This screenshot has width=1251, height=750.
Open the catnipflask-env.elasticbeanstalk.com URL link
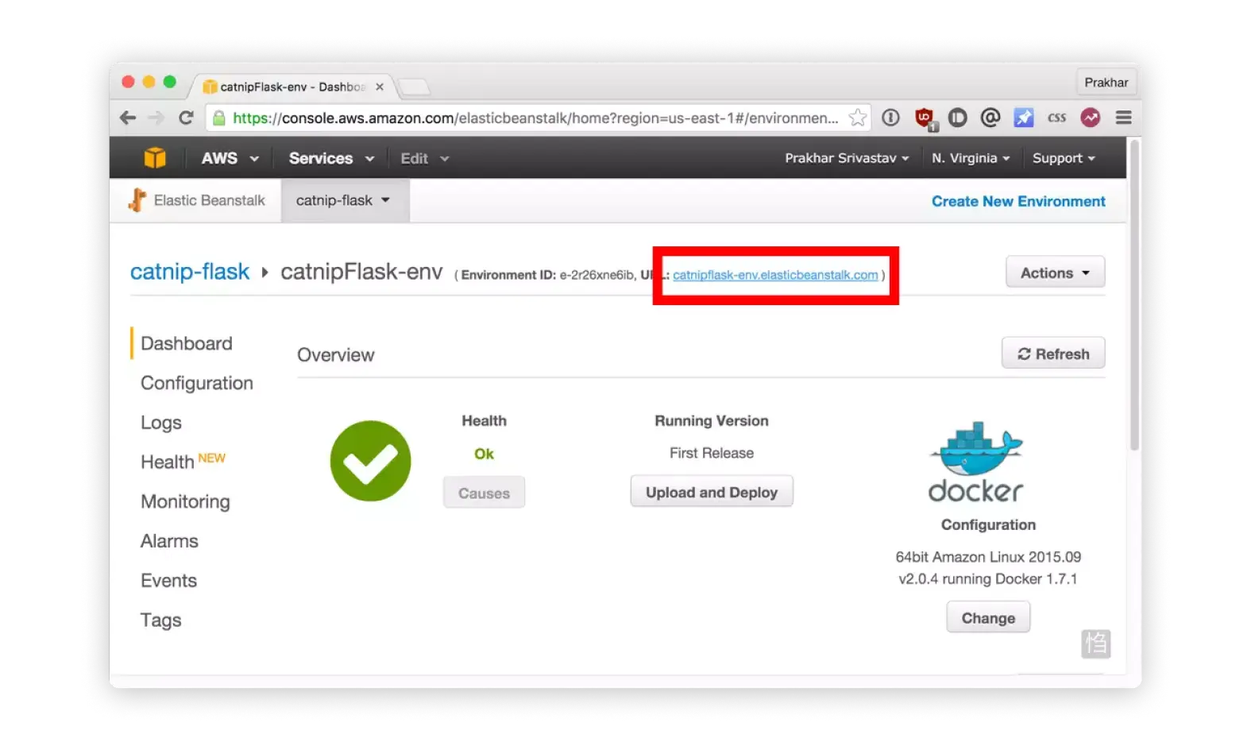[x=775, y=275]
